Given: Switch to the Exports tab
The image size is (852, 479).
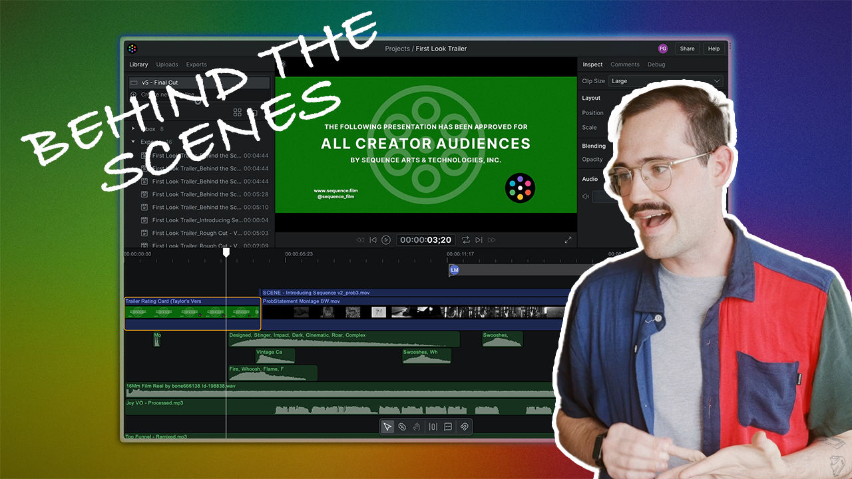Looking at the screenshot, I should tap(196, 65).
